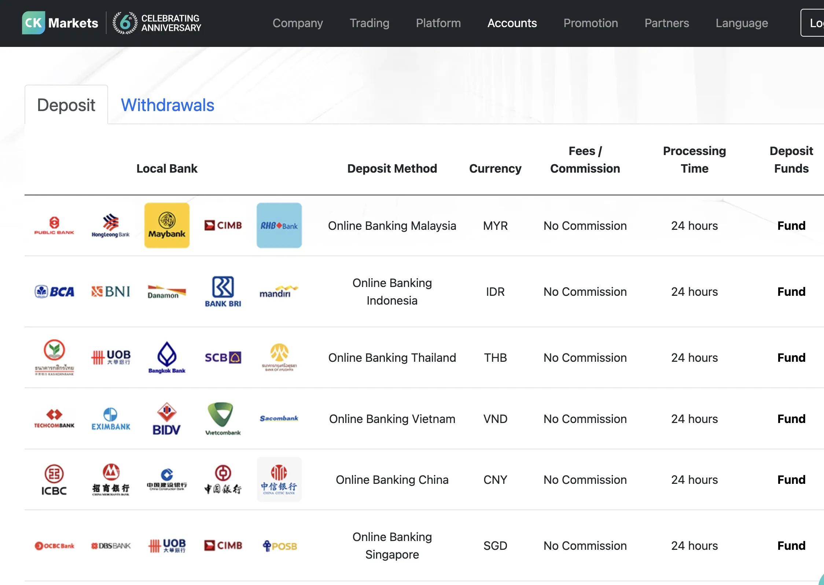The image size is (824, 585).
Task: Choose the Bank BRI logo
Action: click(x=223, y=292)
